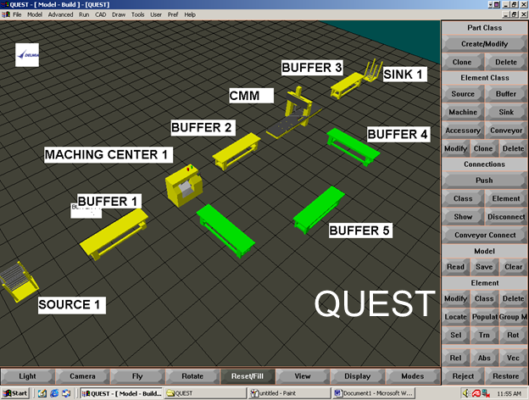
Task: Click Read under Model
Action: point(455,267)
